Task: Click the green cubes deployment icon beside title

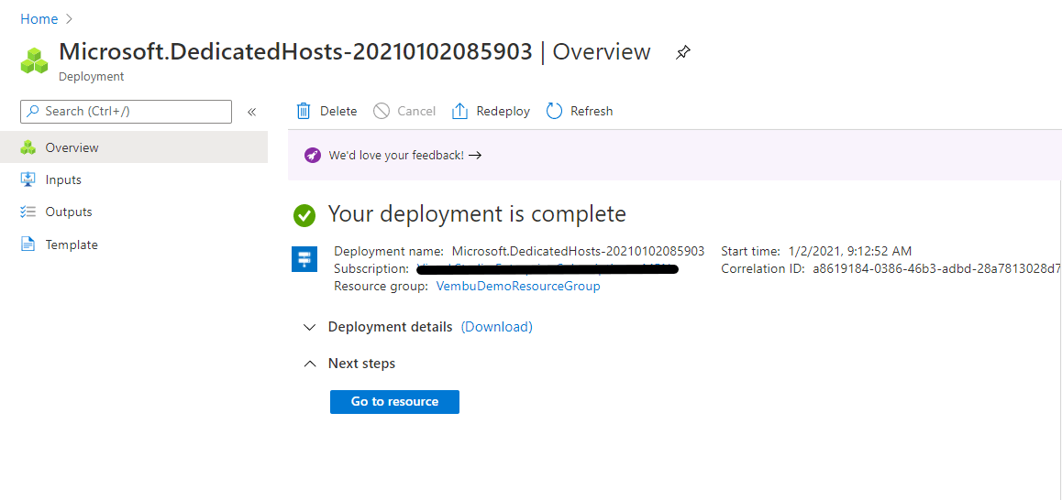Action: [35, 60]
